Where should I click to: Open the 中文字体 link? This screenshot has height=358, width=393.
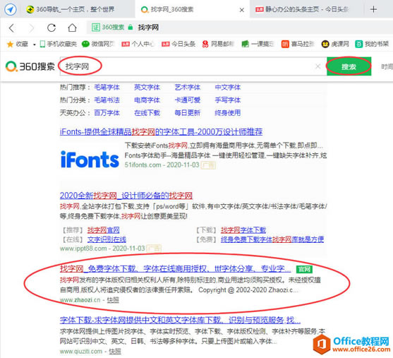[228, 88]
